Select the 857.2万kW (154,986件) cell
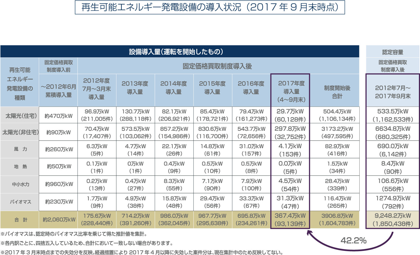 [x=174, y=132]
